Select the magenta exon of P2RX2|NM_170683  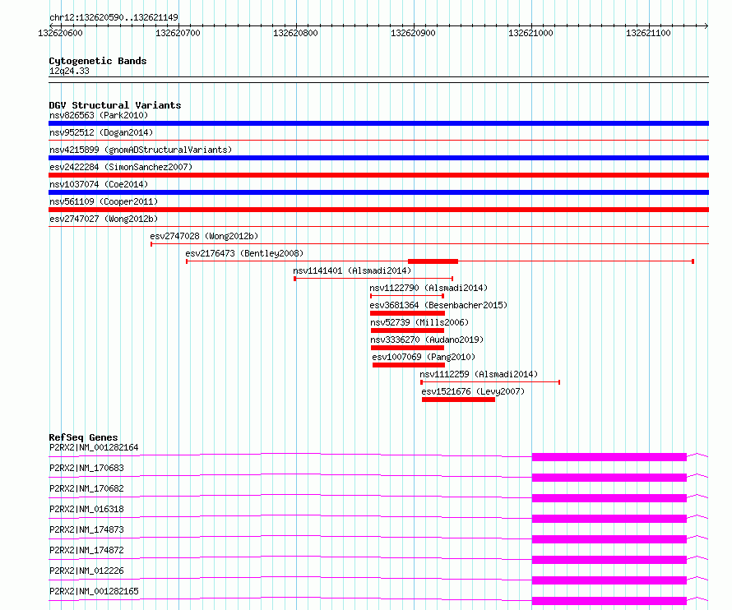pyautogui.click(x=609, y=478)
